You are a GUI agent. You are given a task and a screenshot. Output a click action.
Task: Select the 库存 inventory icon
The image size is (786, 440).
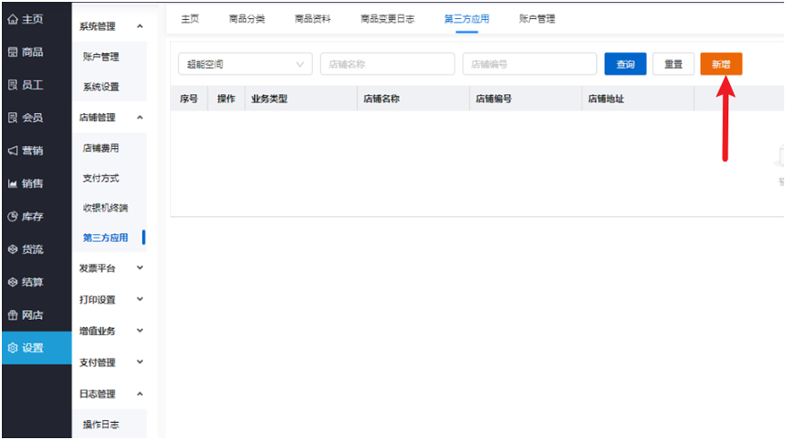pyautogui.click(x=13, y=217)
